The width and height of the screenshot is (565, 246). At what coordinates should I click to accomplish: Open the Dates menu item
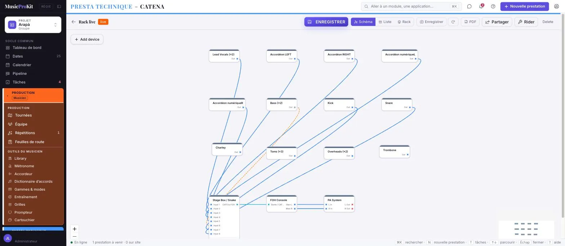point(33,56)
